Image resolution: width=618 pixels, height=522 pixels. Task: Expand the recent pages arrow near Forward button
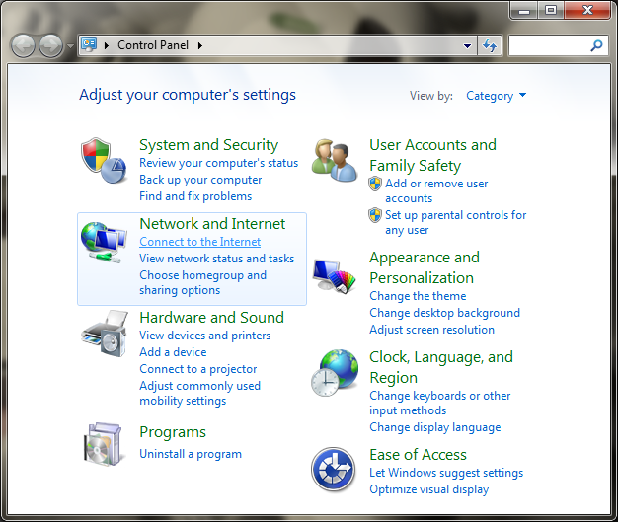(x=69, y=46)
